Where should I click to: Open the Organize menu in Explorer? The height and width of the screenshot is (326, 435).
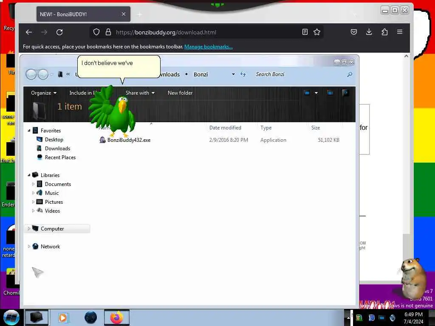click(44, 93)
